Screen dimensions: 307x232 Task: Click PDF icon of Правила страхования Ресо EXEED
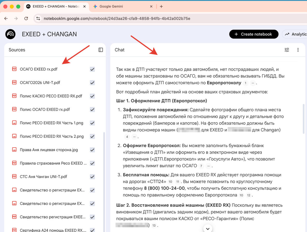[x=14, y=163]
